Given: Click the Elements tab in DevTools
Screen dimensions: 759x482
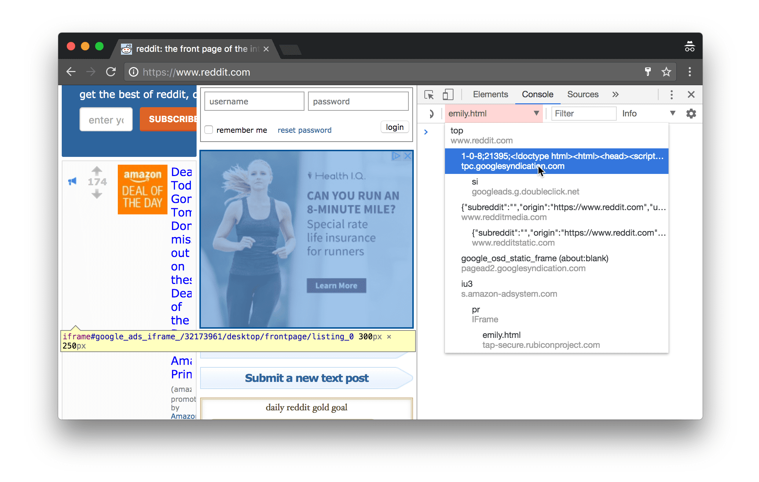Looking at the screenshot, I should [490, 94].
